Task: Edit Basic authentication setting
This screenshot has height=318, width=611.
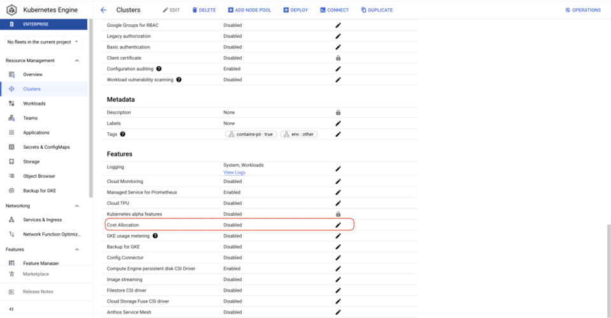Action: (338, 47)
